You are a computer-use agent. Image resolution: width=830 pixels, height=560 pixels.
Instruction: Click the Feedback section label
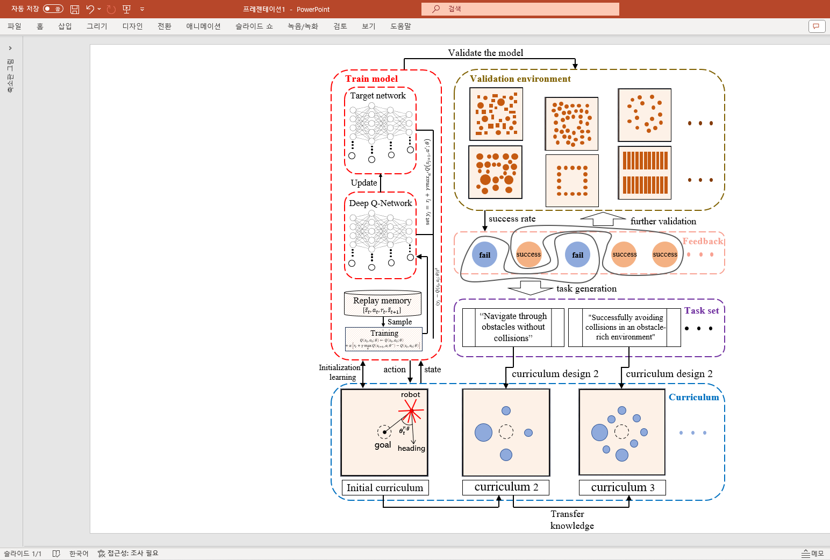click(703, 241)
